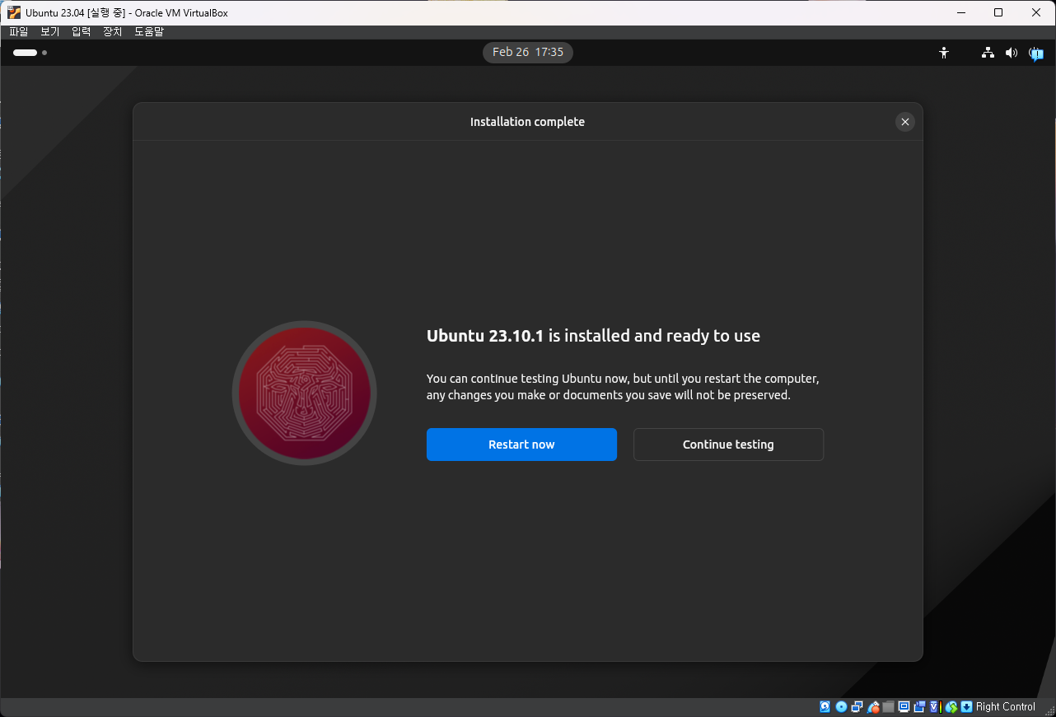The image size is (1056, 717).
Task: Click the Installation complete title text
Action: tap(527, 122)
